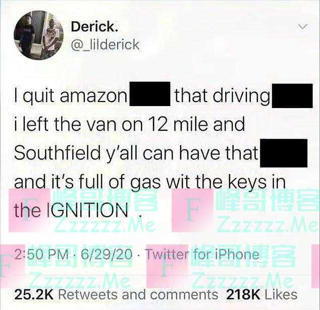
Task: Click the 2:50 PM timestamp
Action: pyautogui.click(x=41, y=254)
